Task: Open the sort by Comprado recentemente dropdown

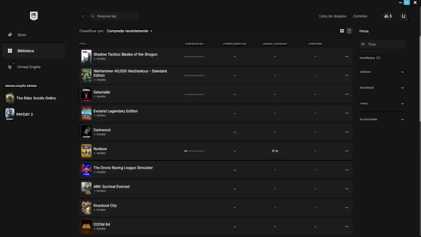Action: (129, 31)
